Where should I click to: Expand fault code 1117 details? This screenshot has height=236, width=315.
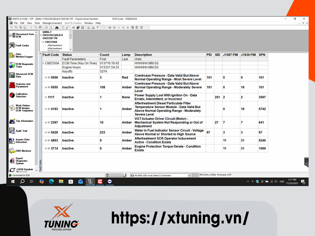click(46, 97)
